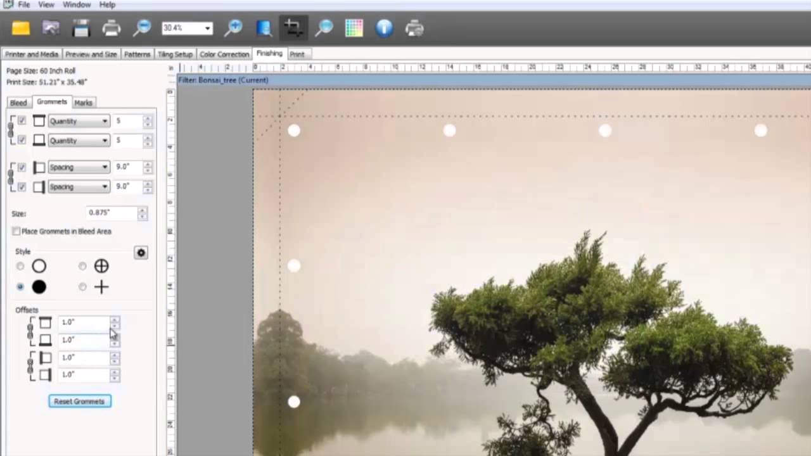
Task: Click the bottom edge icon in Offsets
Action: (45, 340)
